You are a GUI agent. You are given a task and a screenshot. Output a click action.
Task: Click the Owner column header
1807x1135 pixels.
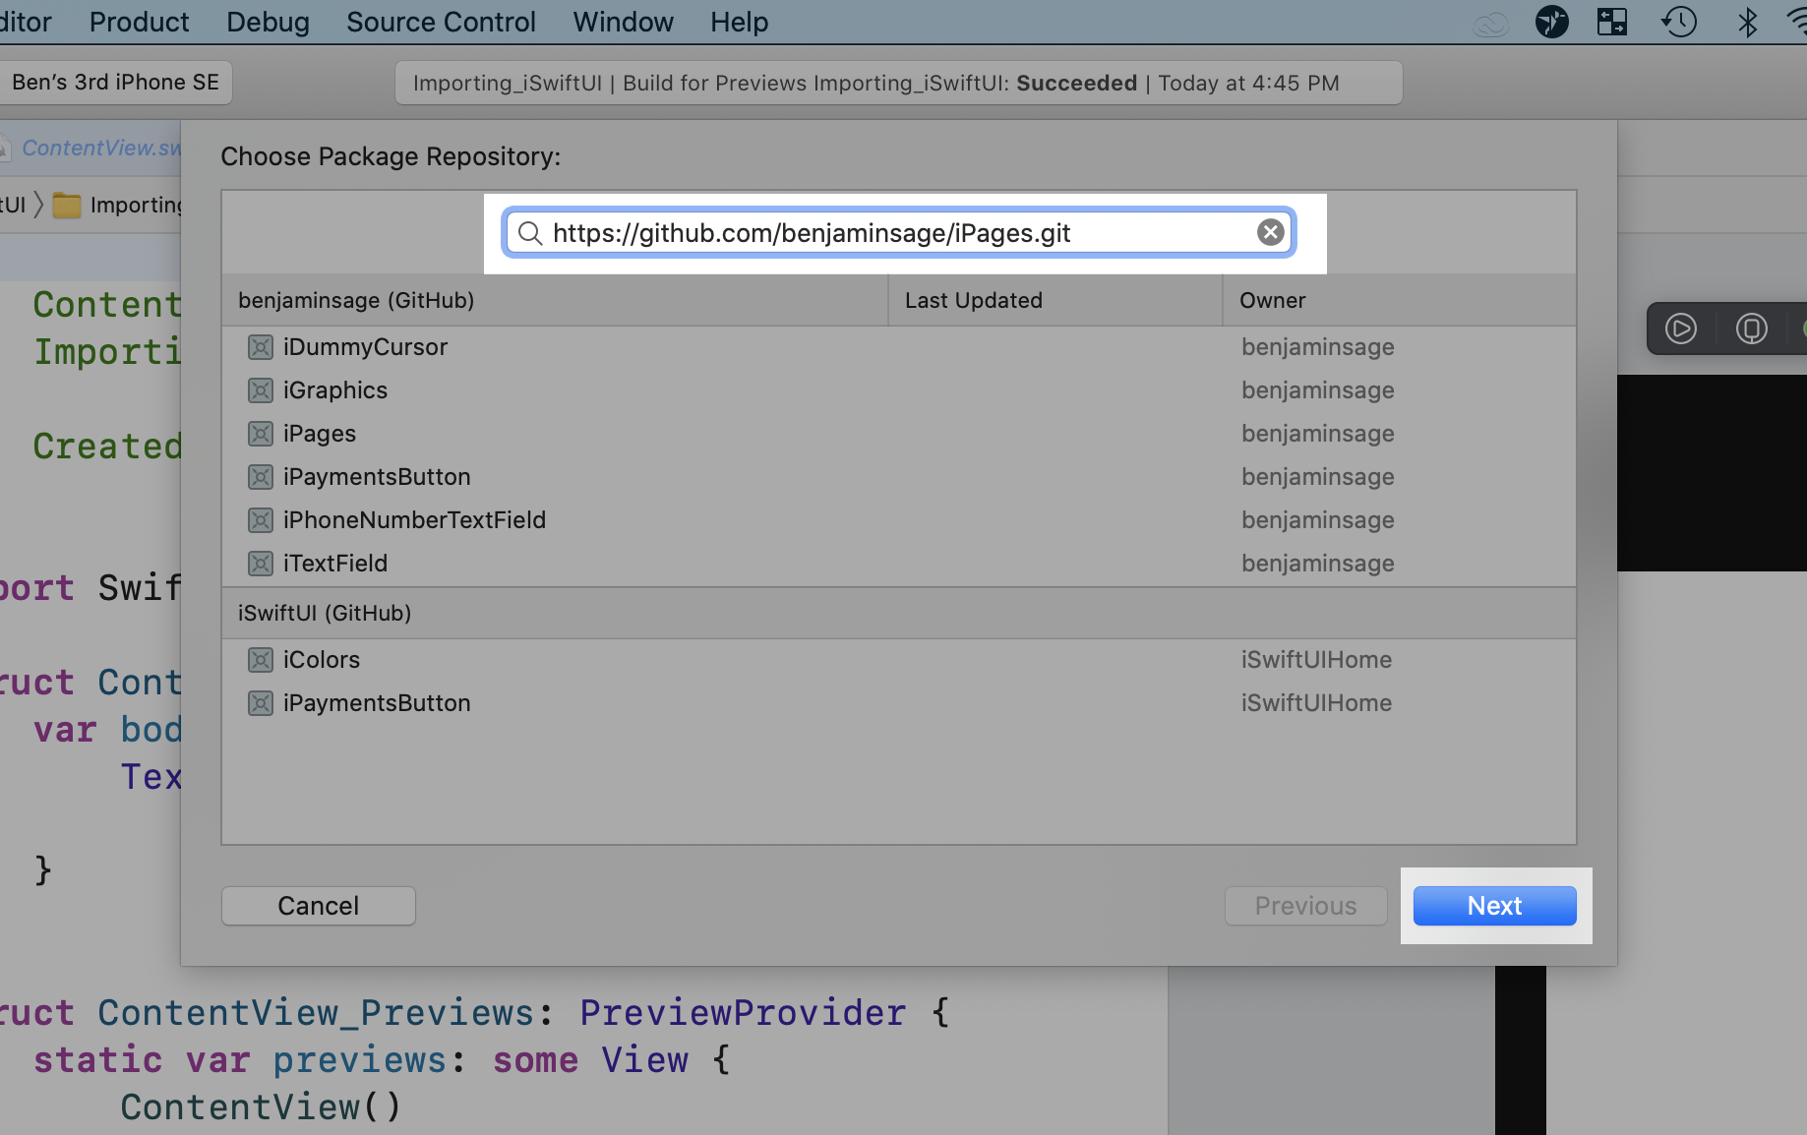click(1399, 300)
